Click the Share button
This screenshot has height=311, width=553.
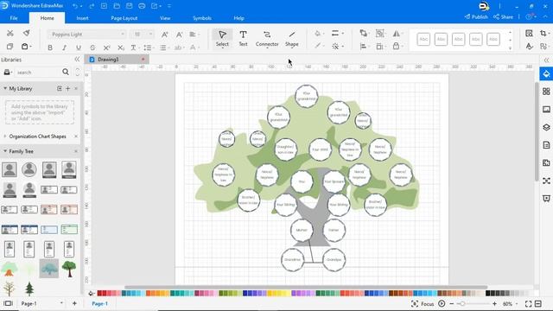[x=503, y=17]
